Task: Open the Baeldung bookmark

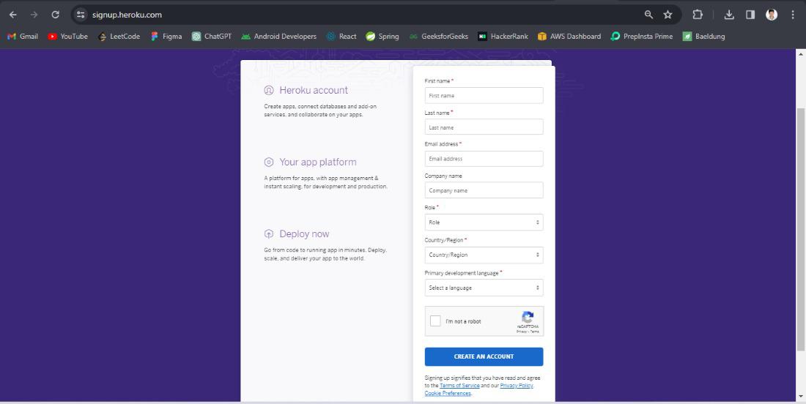Action: (x=703, y=37)
